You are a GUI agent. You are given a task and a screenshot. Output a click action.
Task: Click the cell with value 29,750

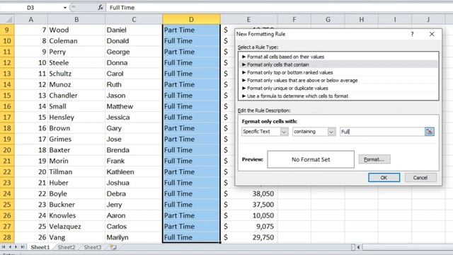[249, 237]
